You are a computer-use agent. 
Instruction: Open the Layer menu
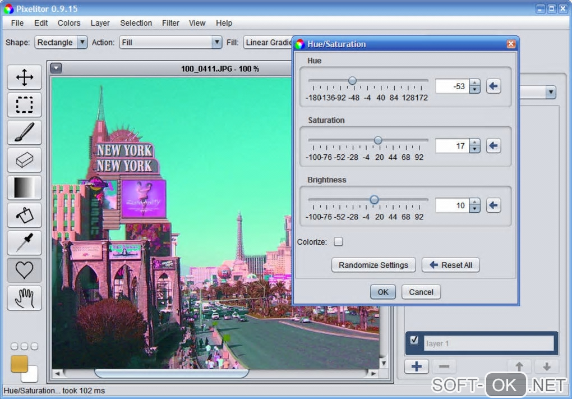(100, 23)
